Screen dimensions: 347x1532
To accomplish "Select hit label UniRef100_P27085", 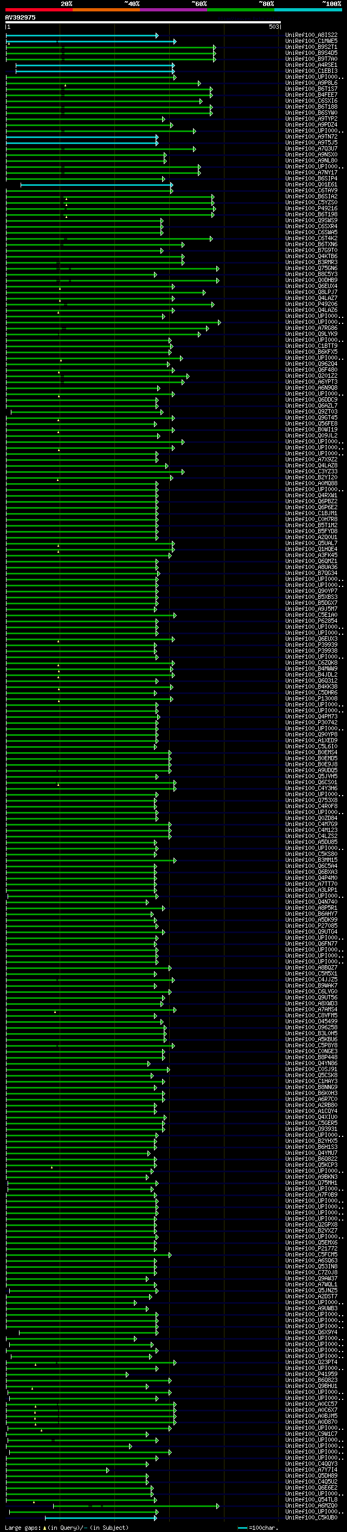I will coord(311,926).
